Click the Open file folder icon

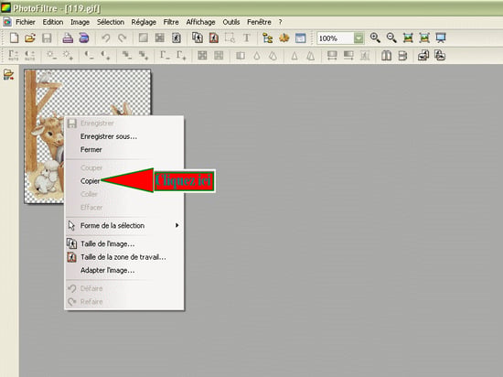[30, 38]
